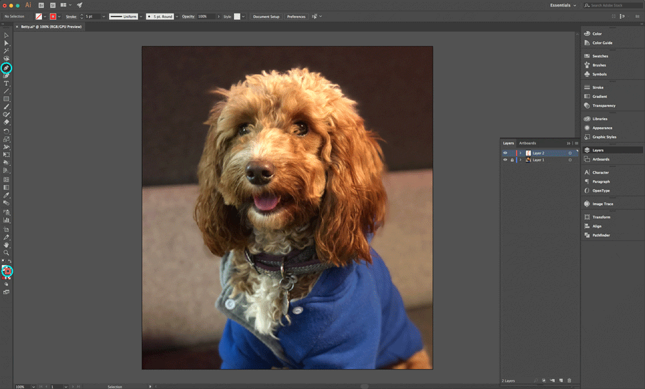This screenshot has height=389, width=645.
Task: Unlock Layer 1 via lock icon
Action: tap(512, 160)
